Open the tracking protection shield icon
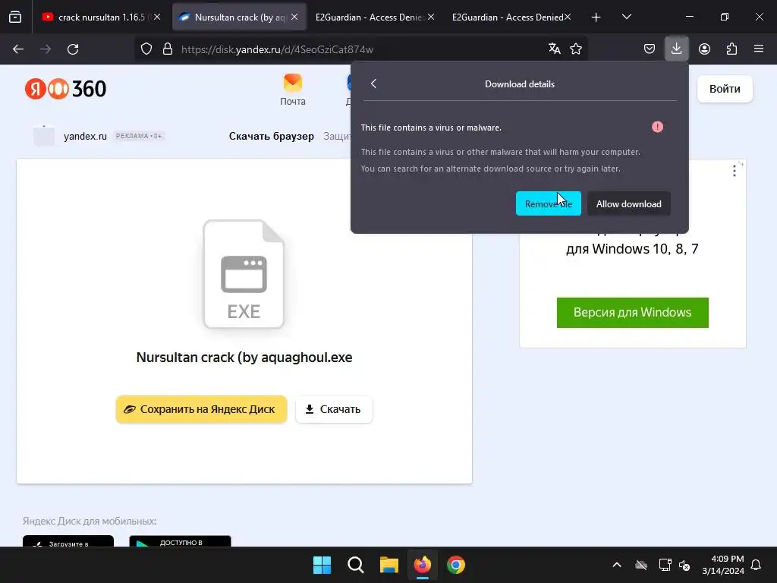 [x=146, y=49]
